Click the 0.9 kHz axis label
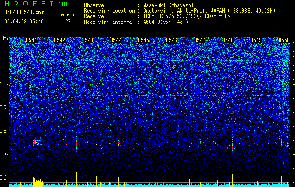The width and height of the screenshot is (295, 187). (x=4, y=108)
